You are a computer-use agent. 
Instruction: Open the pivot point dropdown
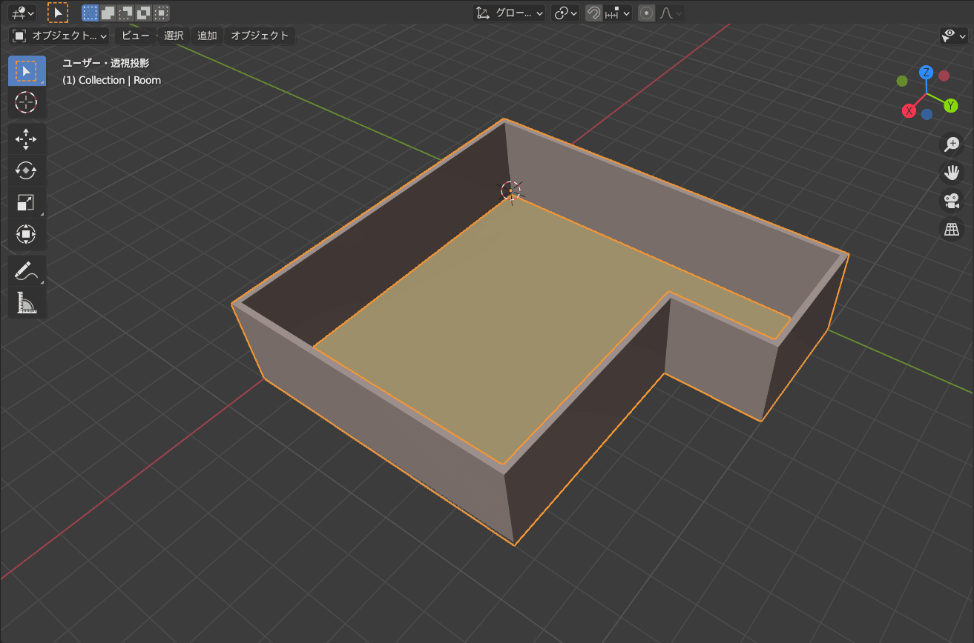[x=565, y=13]
